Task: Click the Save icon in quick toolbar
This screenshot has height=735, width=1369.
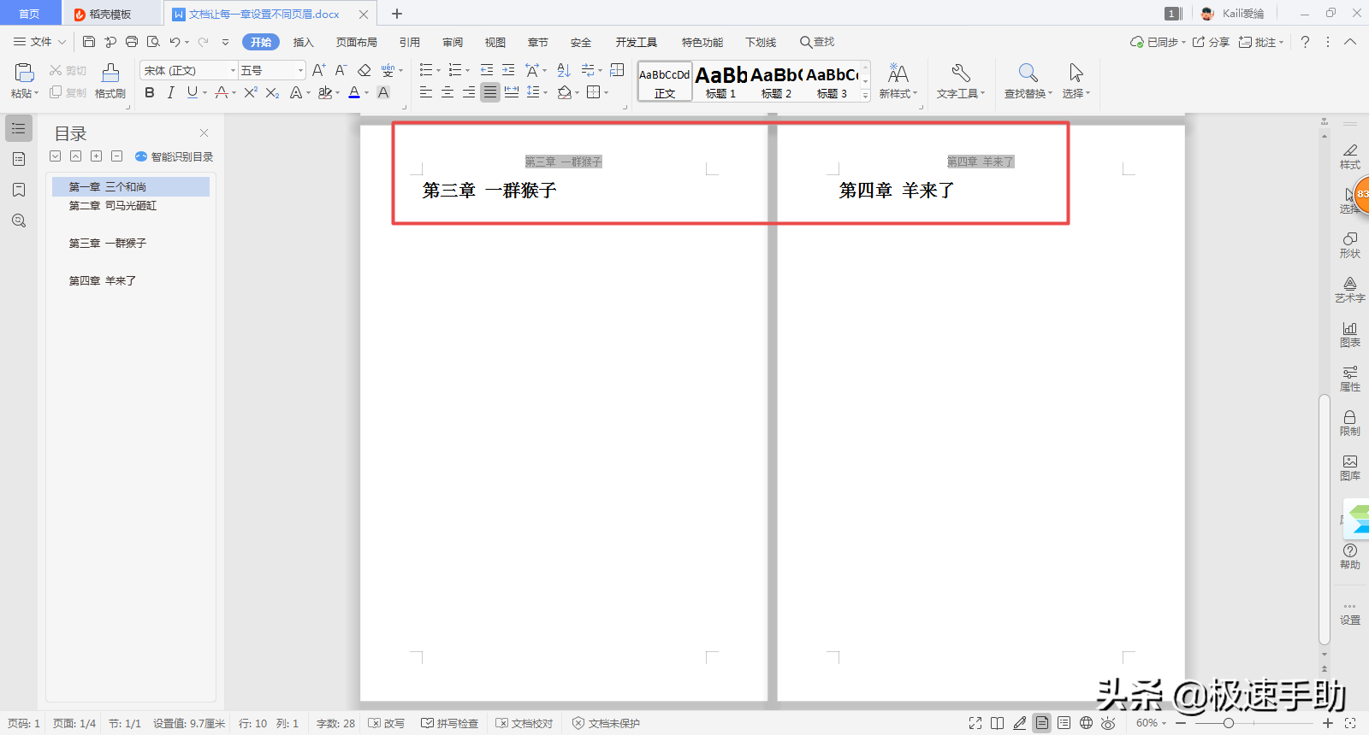Action: coord(89,41)
